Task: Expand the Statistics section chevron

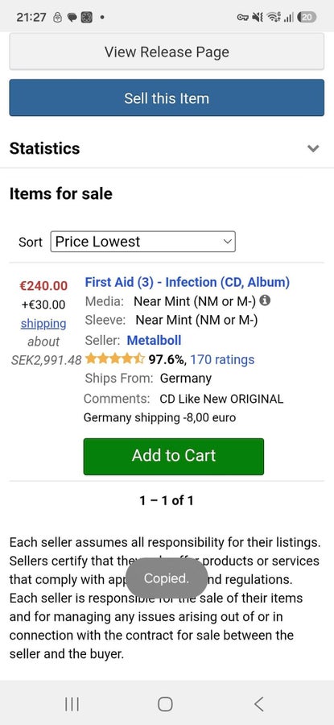Action: tap(313, 148)
